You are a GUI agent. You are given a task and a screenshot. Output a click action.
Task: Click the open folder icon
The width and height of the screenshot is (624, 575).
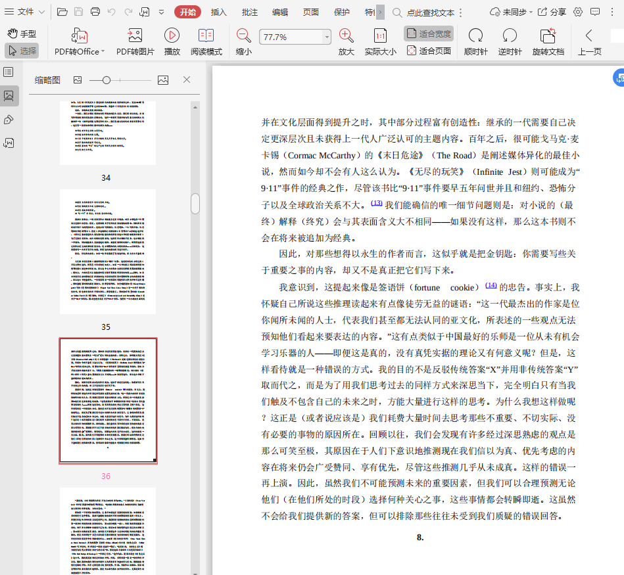(62, 12)
